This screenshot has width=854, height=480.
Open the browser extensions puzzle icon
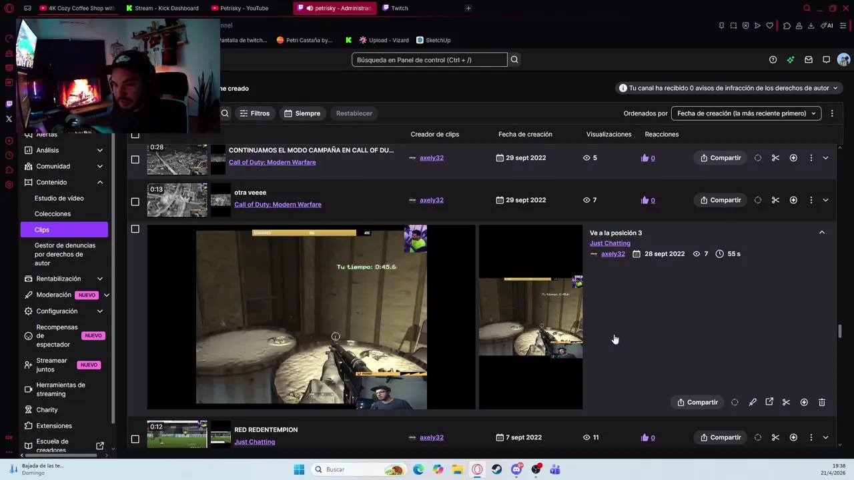tap(787, 26)
